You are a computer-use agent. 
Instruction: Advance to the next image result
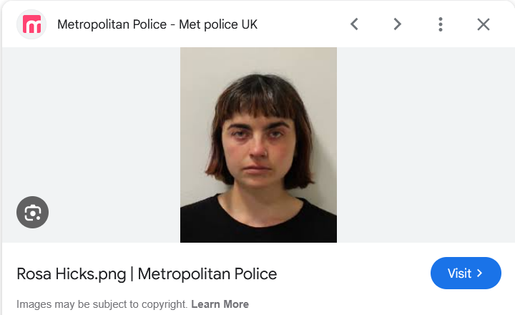pos(397,24)
